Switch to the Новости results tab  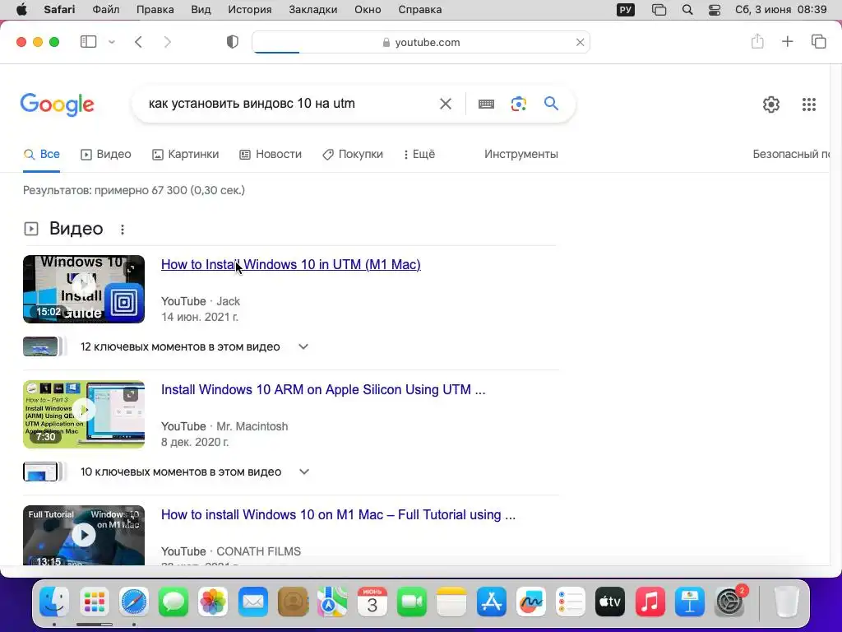271,154
